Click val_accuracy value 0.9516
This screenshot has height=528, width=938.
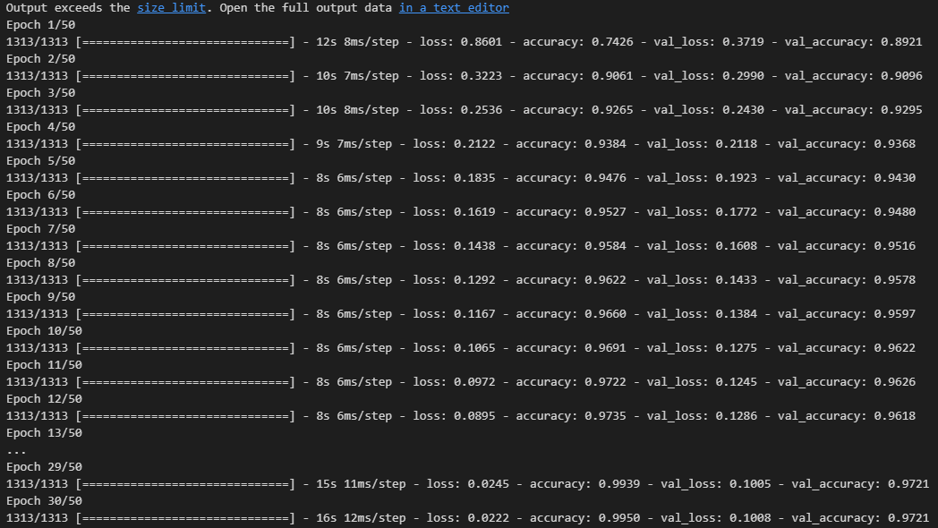(895, 246)
